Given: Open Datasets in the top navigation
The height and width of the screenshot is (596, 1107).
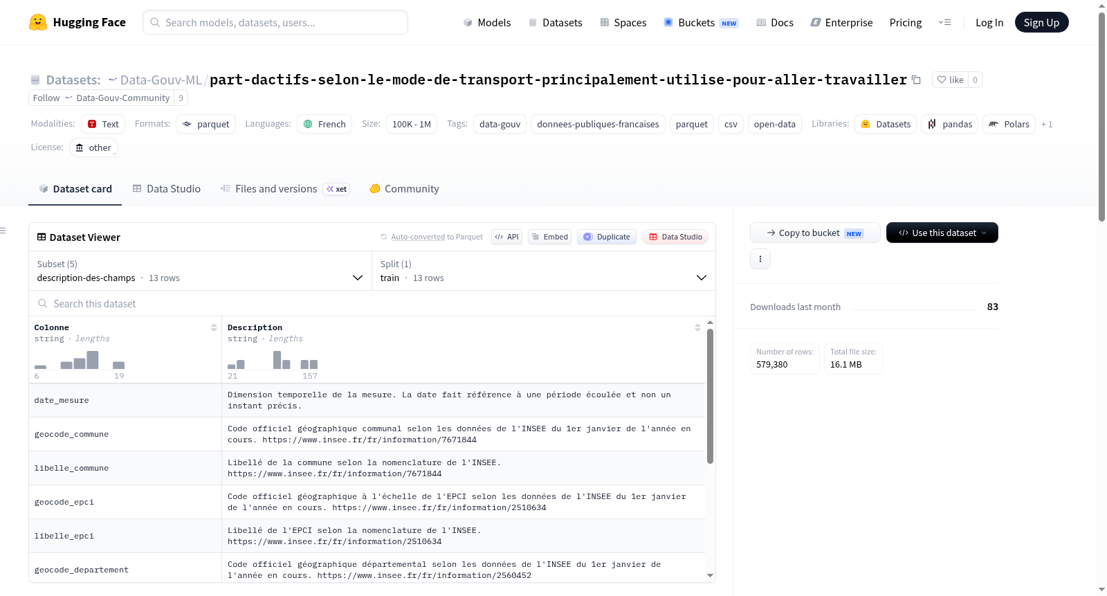Looking at the screenshot, I should [x=556, y=22].
